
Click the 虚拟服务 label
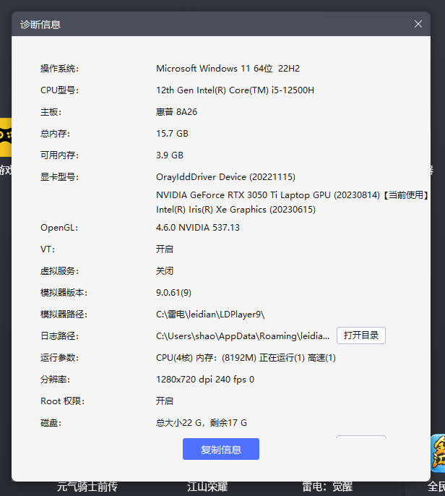59,271
